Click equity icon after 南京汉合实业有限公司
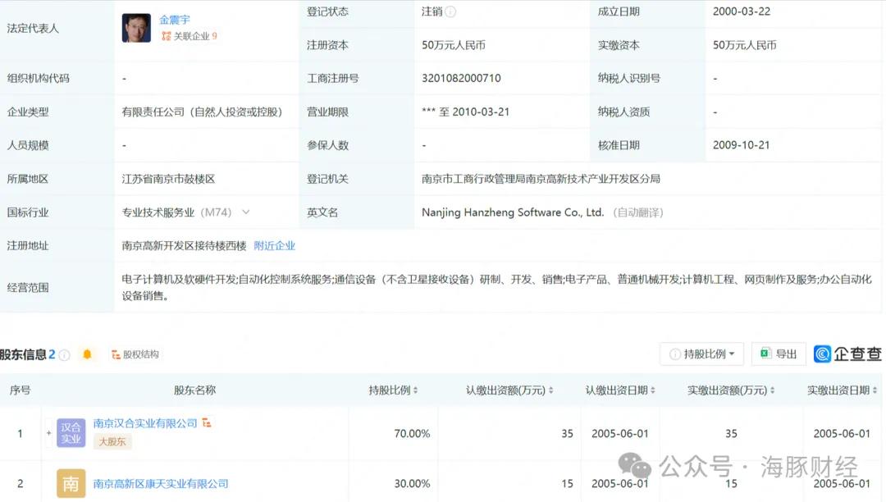This screenshot has height=502, width=886. [x=207, y=422]
